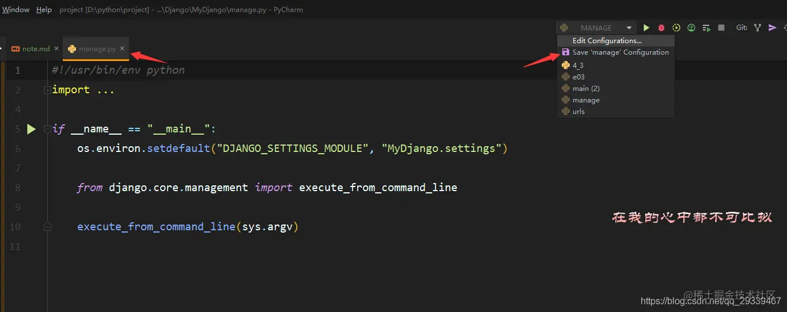The width and height of the screenshot is (787, 312).
Task: Select the main (2) run configuration
Action: click(x=615, y=89)
